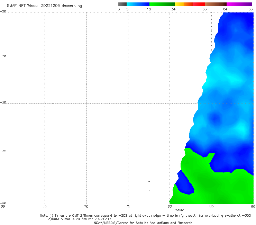This screenshot has height=225, width=256.
Task: Click the longitude label '85'
Action: point(211,206)
